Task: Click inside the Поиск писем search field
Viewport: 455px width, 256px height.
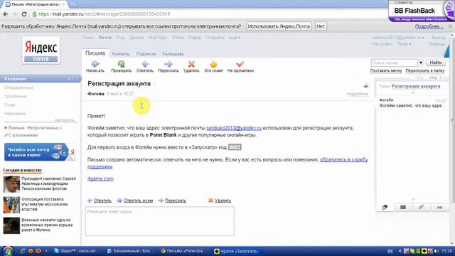Action: pos(394,63)
